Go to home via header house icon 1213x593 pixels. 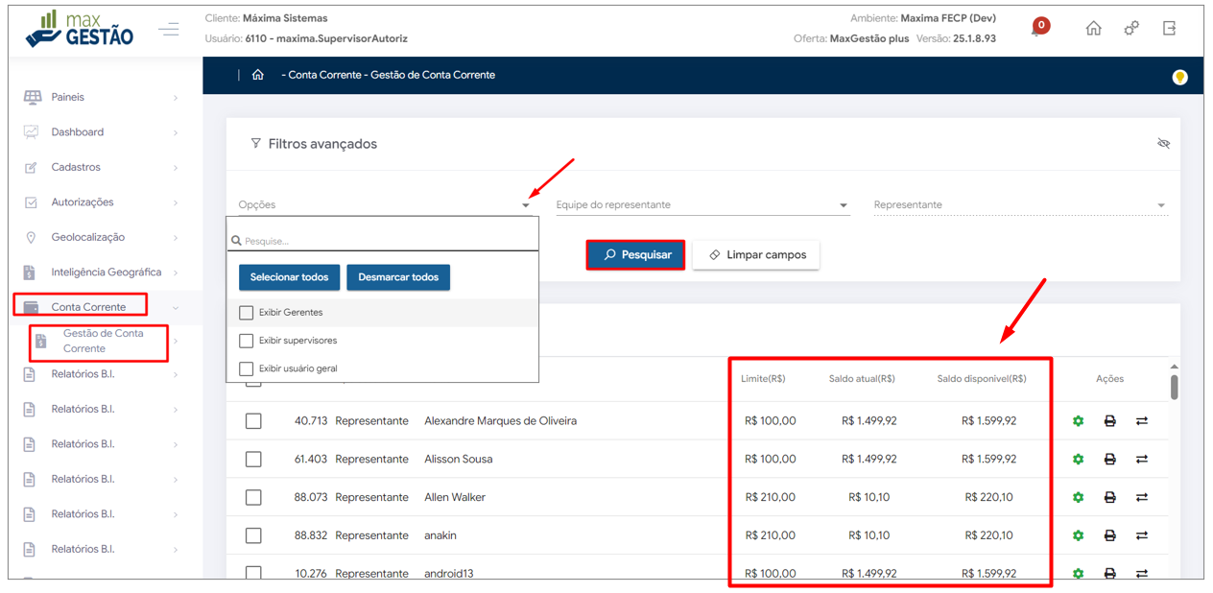[1093, 28]
